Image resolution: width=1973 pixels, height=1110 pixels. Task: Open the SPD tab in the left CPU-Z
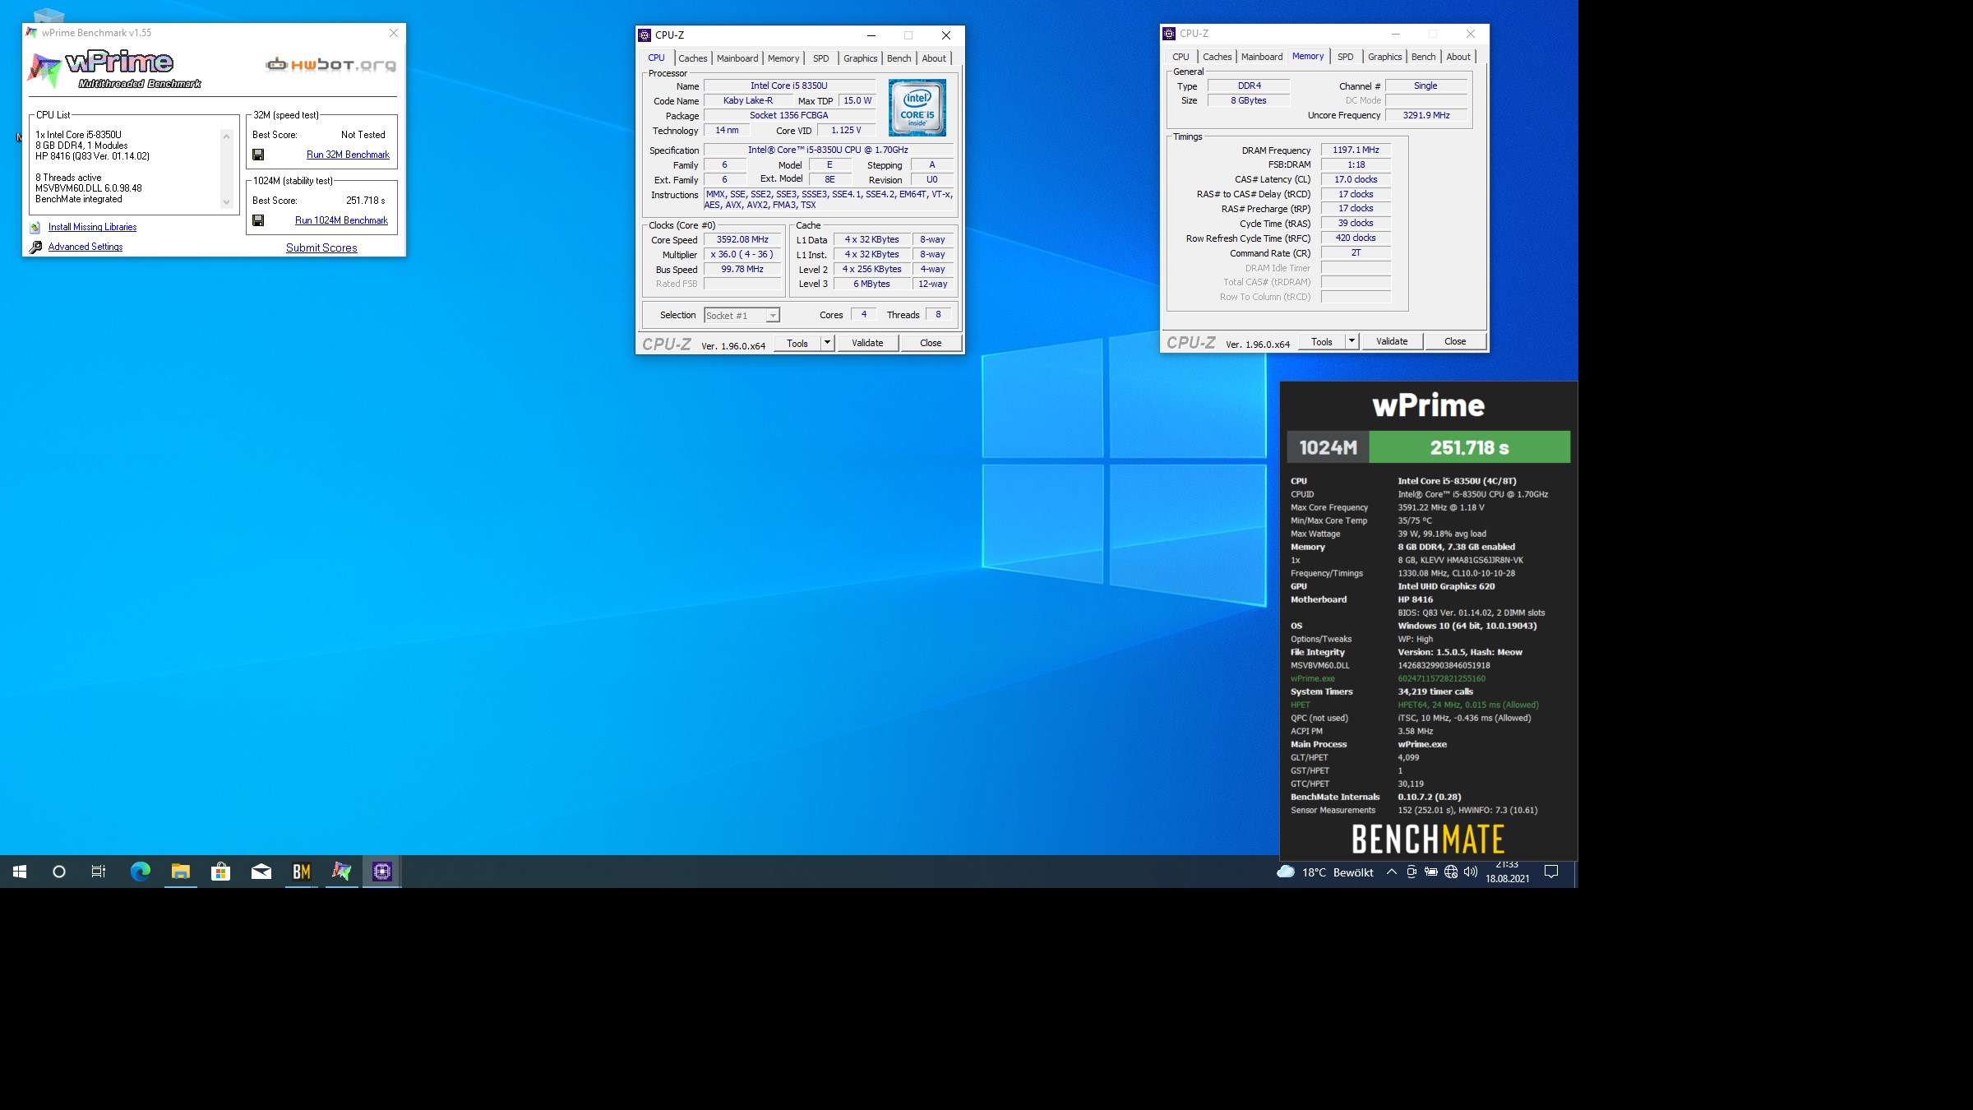821,58
